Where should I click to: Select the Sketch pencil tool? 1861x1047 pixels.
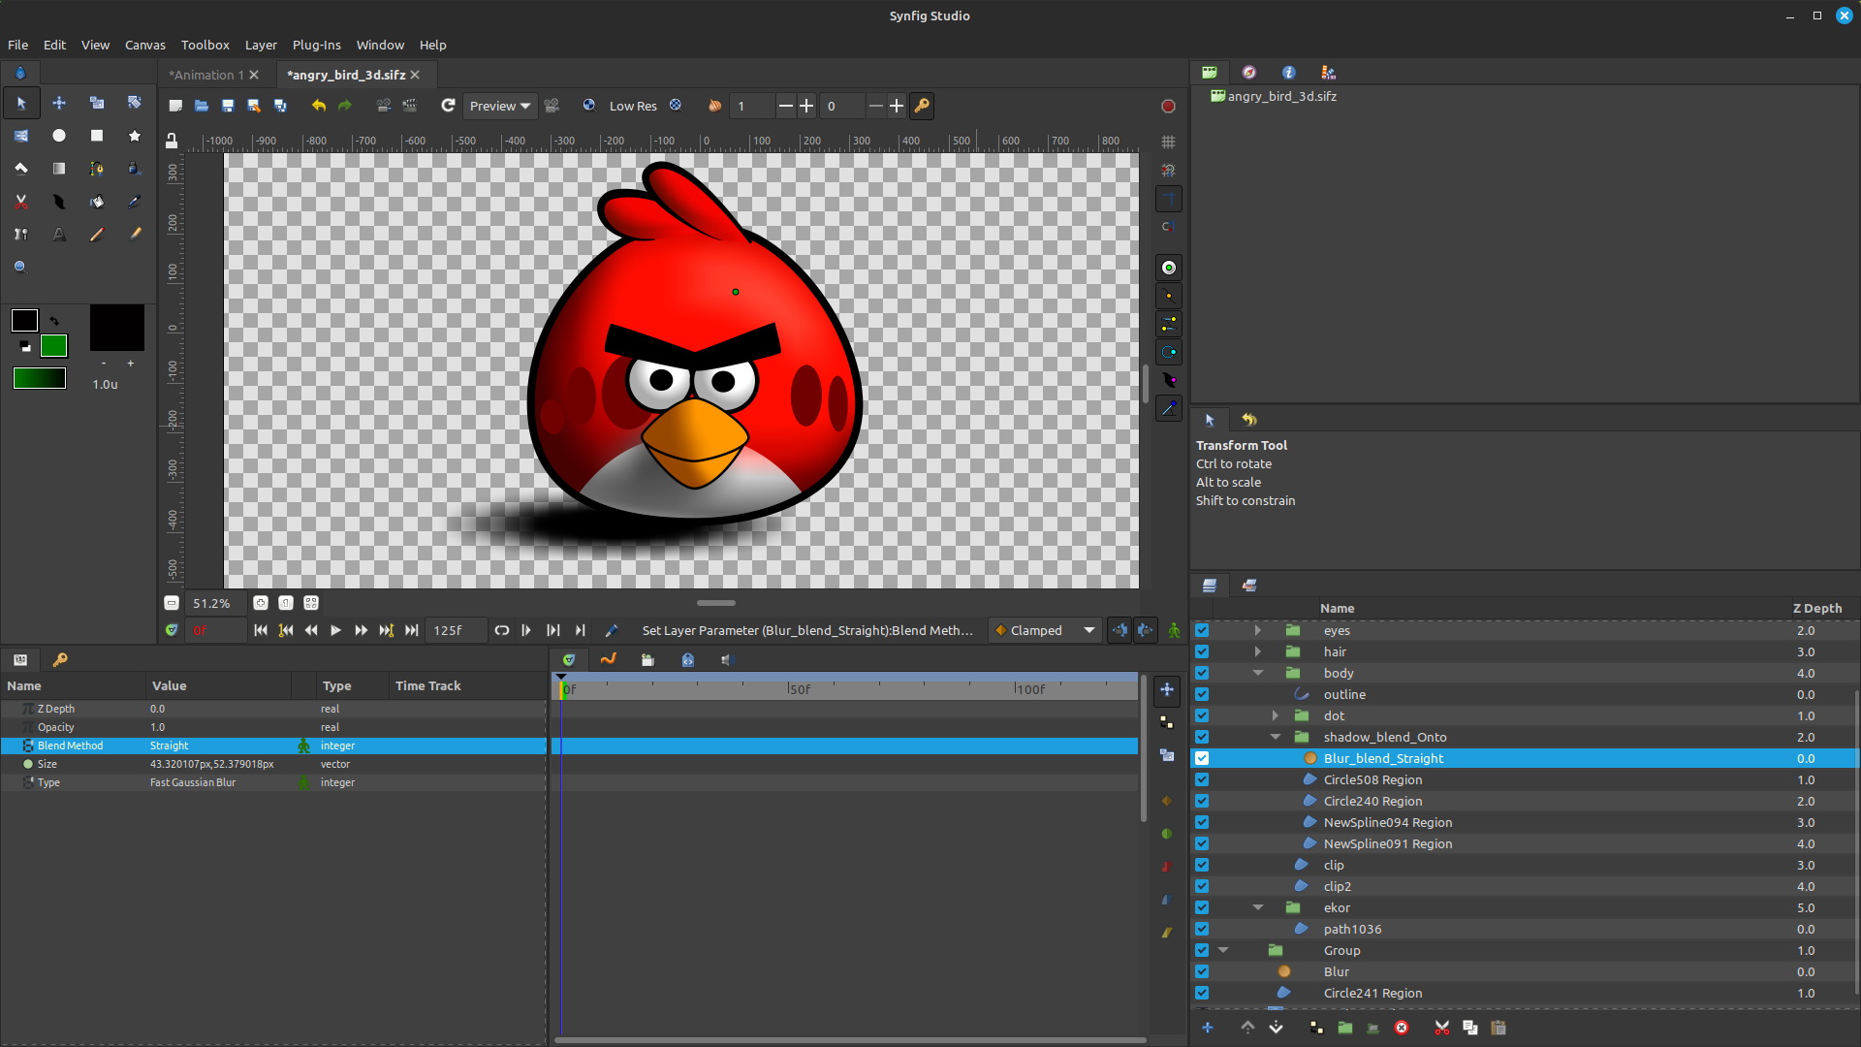tap(97, 235)
